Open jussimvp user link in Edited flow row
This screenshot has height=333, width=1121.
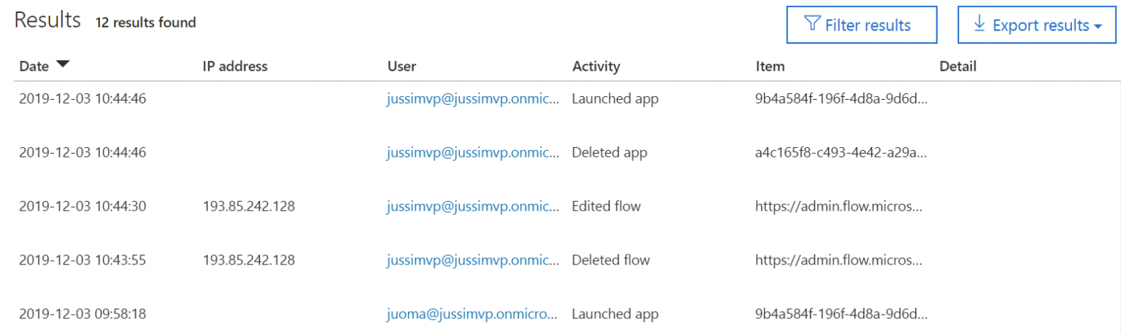point(474,206)
